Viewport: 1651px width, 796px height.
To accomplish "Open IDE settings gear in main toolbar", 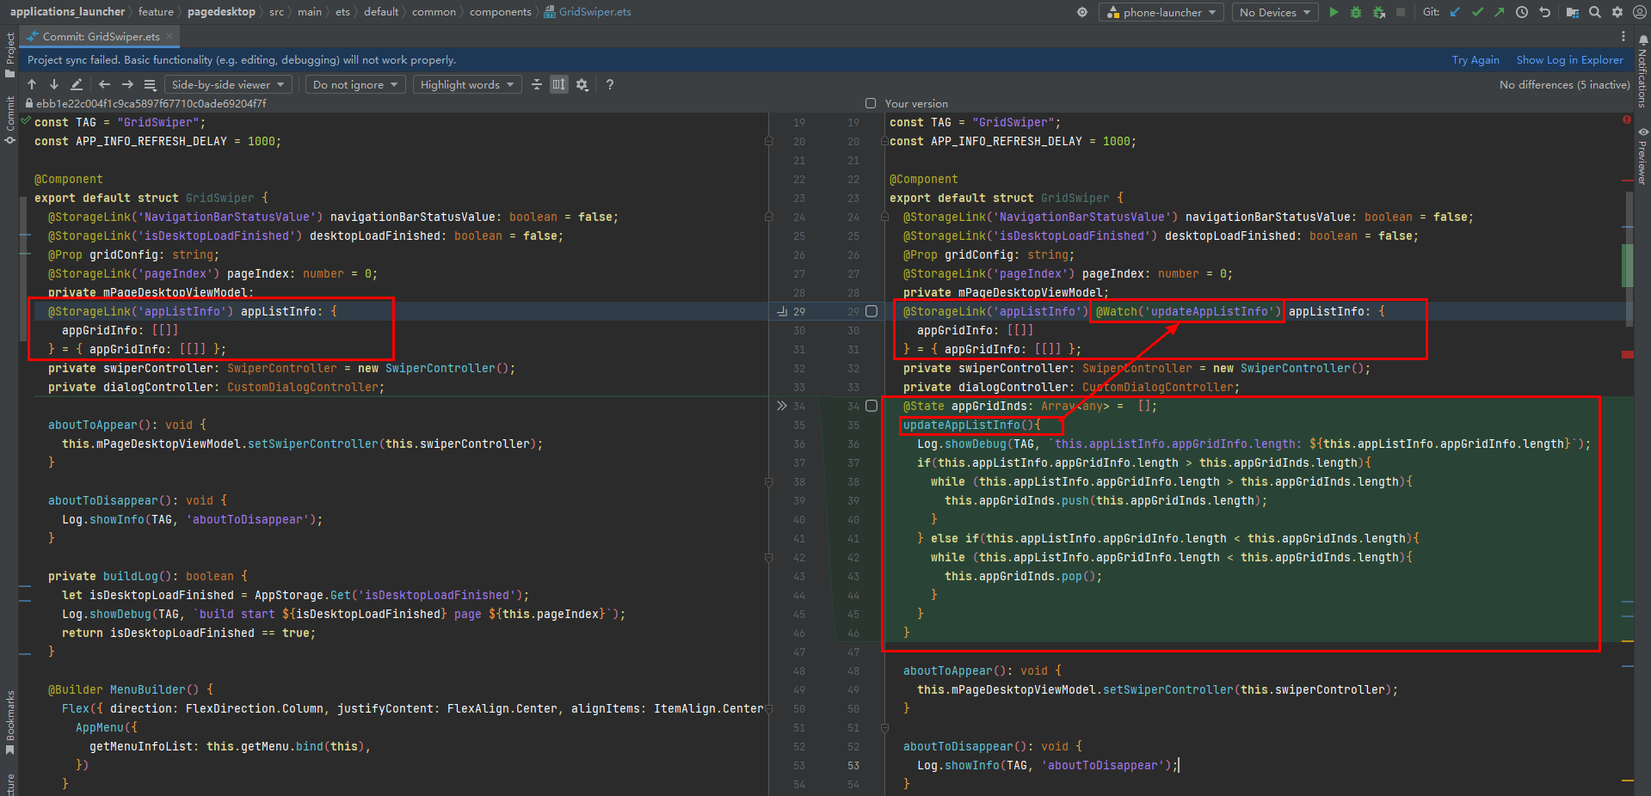I will coord(1617,12).
